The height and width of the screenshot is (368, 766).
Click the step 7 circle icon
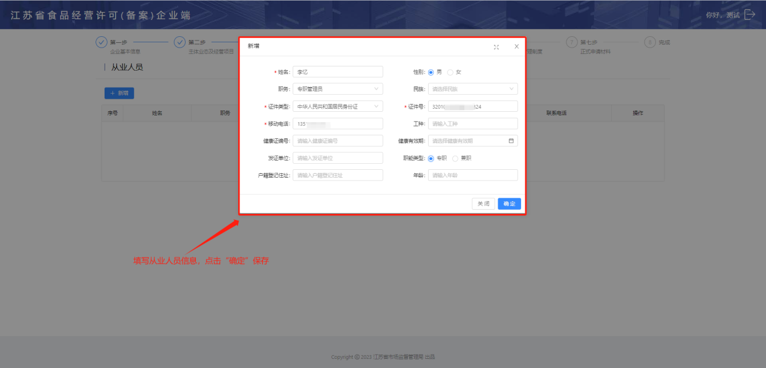571,42
